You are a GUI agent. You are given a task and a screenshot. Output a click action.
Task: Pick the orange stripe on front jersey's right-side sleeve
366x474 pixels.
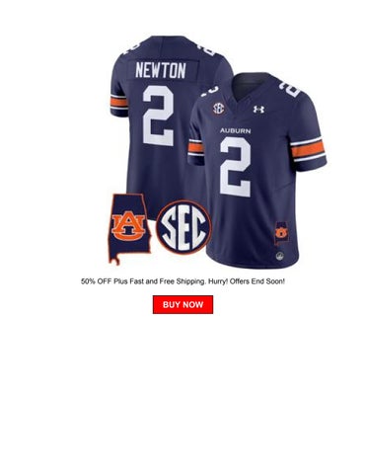(308, 149)
